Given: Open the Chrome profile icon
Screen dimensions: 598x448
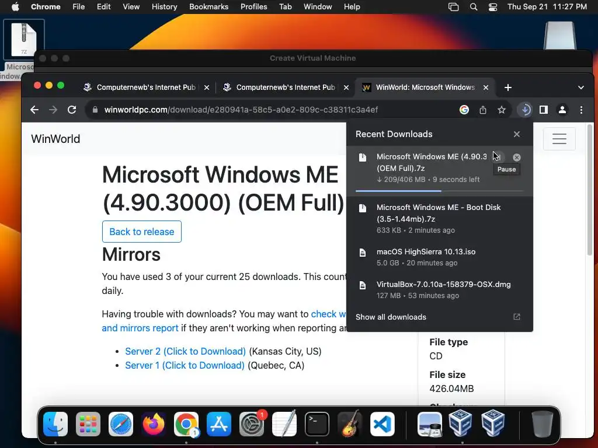Looking at the screenshot, I should (562, 110).
